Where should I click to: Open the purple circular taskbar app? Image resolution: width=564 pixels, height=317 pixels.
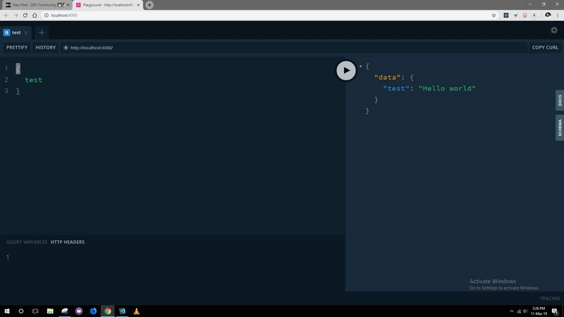79,311
